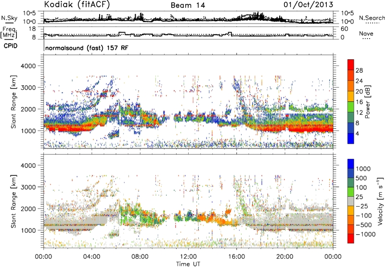The height and width of the screenshot is (267, 385).
Task: Click the '04:00' time axis label
Action: 91,257
